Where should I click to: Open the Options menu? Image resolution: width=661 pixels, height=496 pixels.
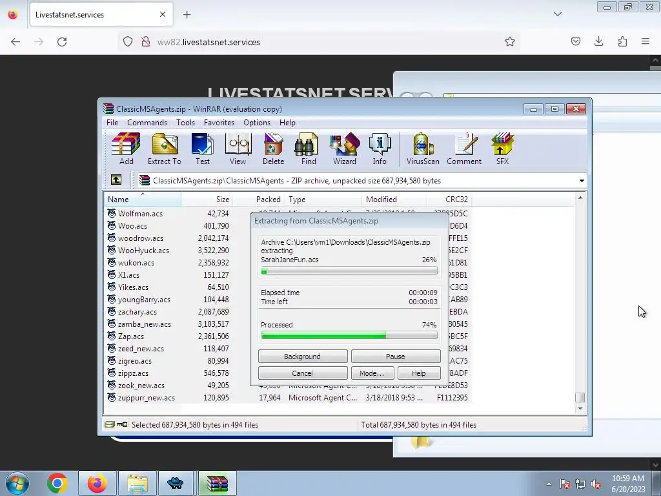[257, 123]
